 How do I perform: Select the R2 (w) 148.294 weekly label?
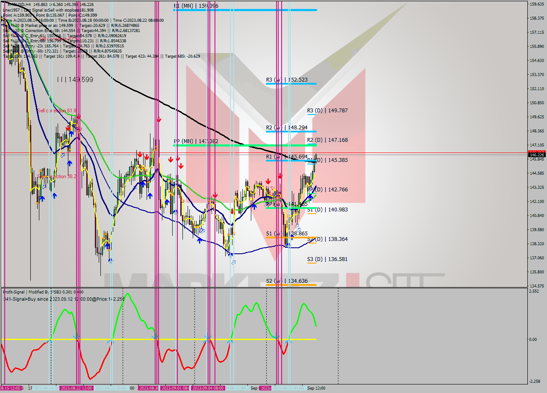286,128
